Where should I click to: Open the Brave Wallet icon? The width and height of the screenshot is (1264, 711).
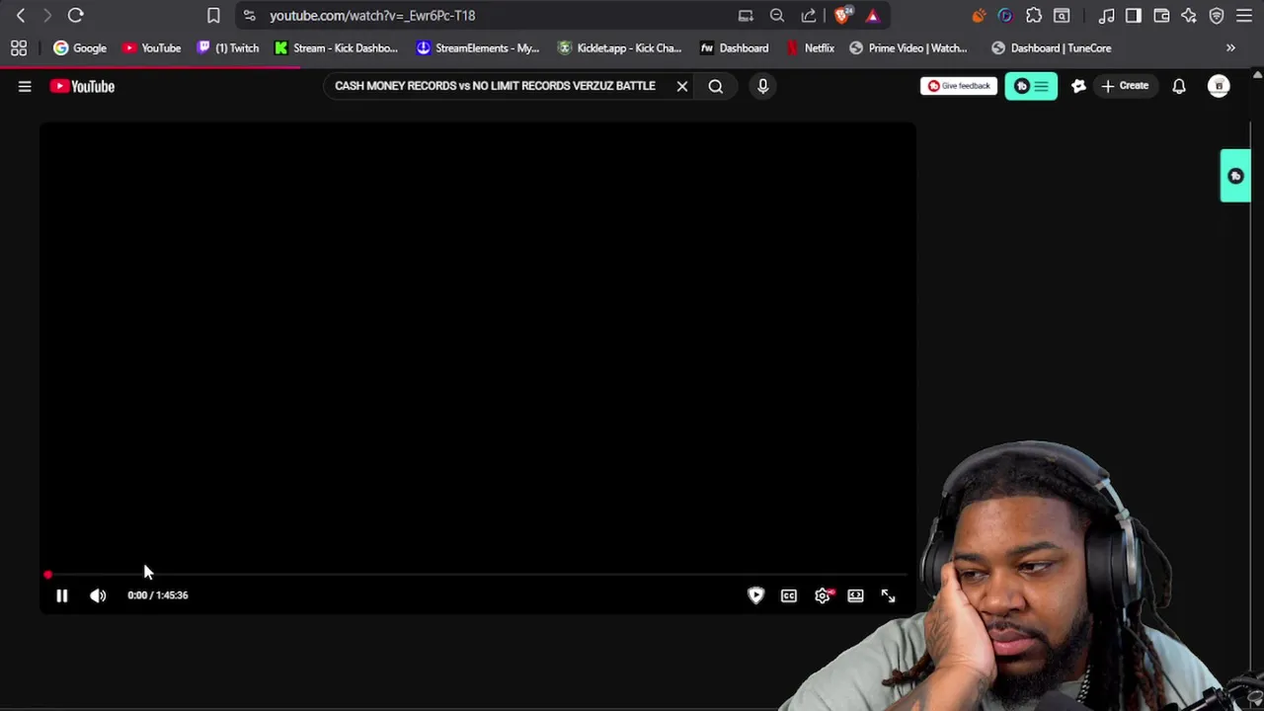click(1161, 16)
